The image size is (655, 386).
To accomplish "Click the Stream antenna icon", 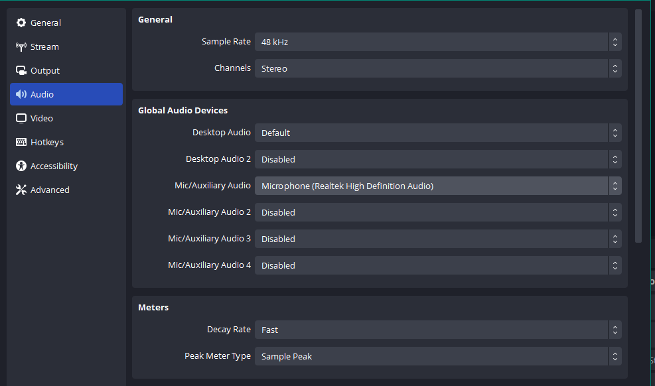I will tap(21, 46).
